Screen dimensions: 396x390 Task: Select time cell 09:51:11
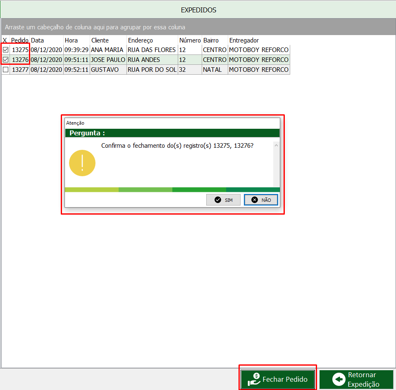click(x=76, y=60)
